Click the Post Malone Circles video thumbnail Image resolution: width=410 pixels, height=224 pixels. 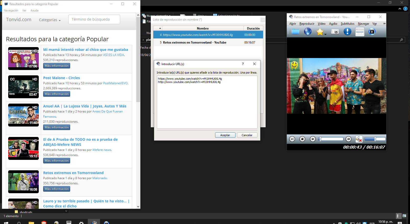point(23,87)
